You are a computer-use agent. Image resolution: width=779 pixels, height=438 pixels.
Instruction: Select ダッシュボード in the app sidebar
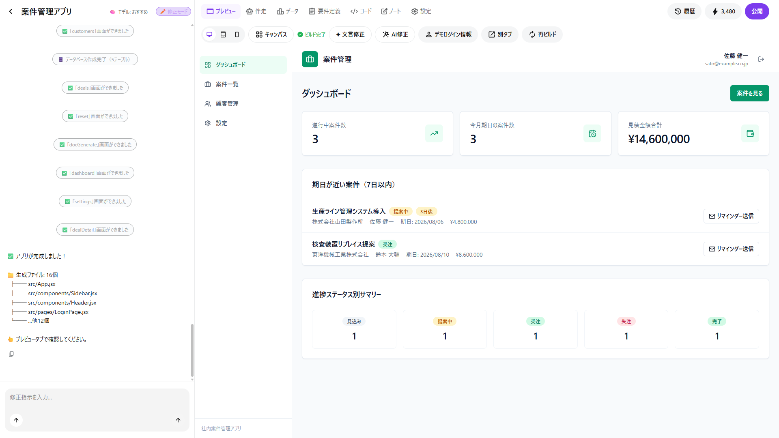coord(243,65)
